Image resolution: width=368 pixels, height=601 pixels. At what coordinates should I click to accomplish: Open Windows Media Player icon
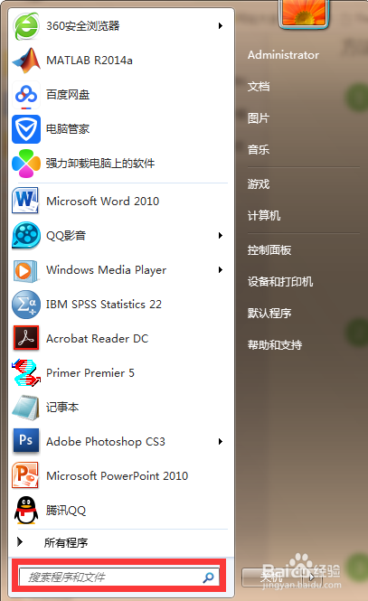pyautogui.click(x=25, y=270)
